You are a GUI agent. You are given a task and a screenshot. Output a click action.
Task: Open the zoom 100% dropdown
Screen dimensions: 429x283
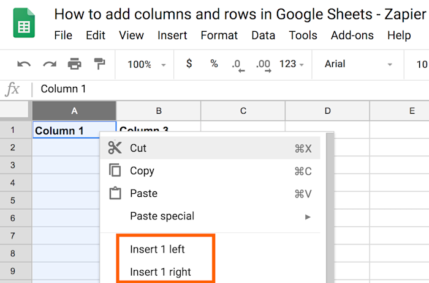[146, 65]
